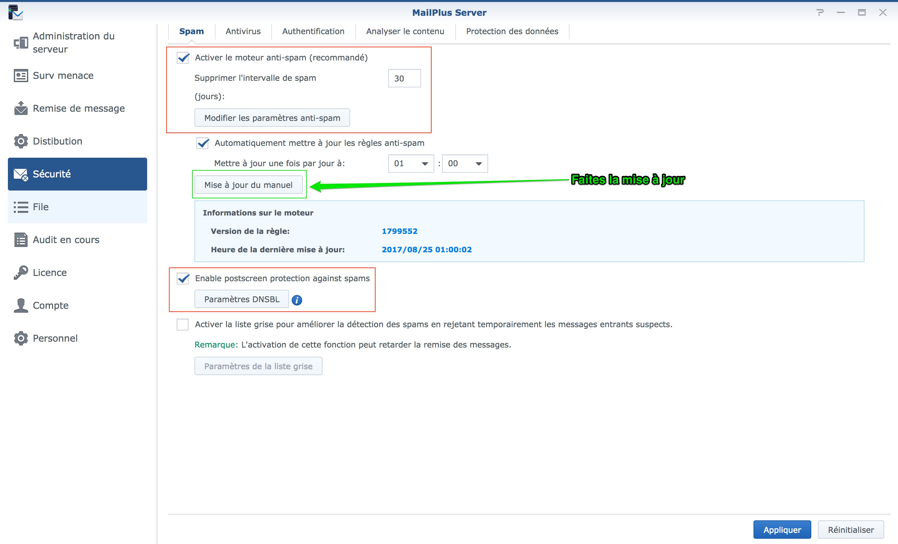Screen dimensions: 898x544
Task: Click the spam deletion interval field
Action: point(404,79)
